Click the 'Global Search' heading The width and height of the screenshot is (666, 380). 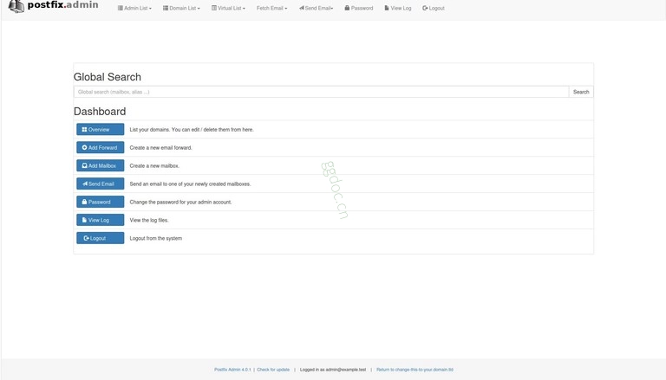coord(108,77)
